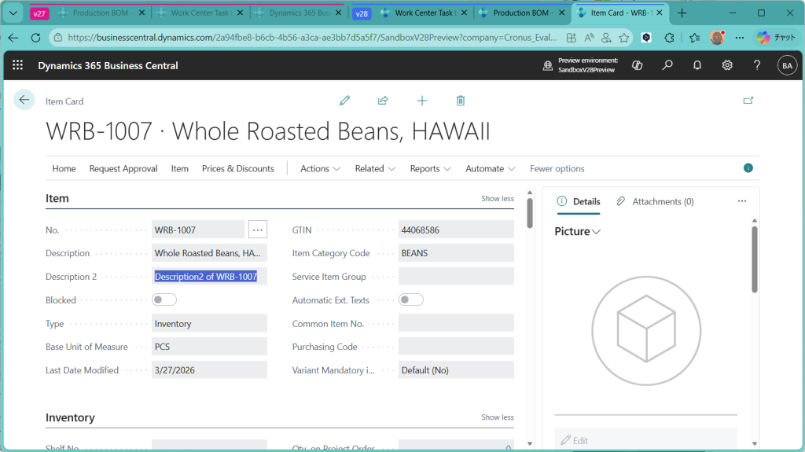Click the Description 2 input field
The height and width of the screenshot is (452, 805).
point(209,277)
